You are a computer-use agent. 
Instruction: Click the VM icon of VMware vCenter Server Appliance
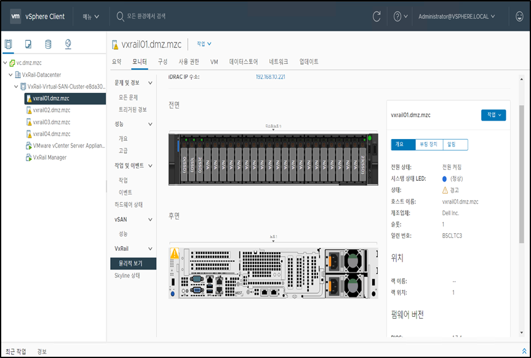29,146
